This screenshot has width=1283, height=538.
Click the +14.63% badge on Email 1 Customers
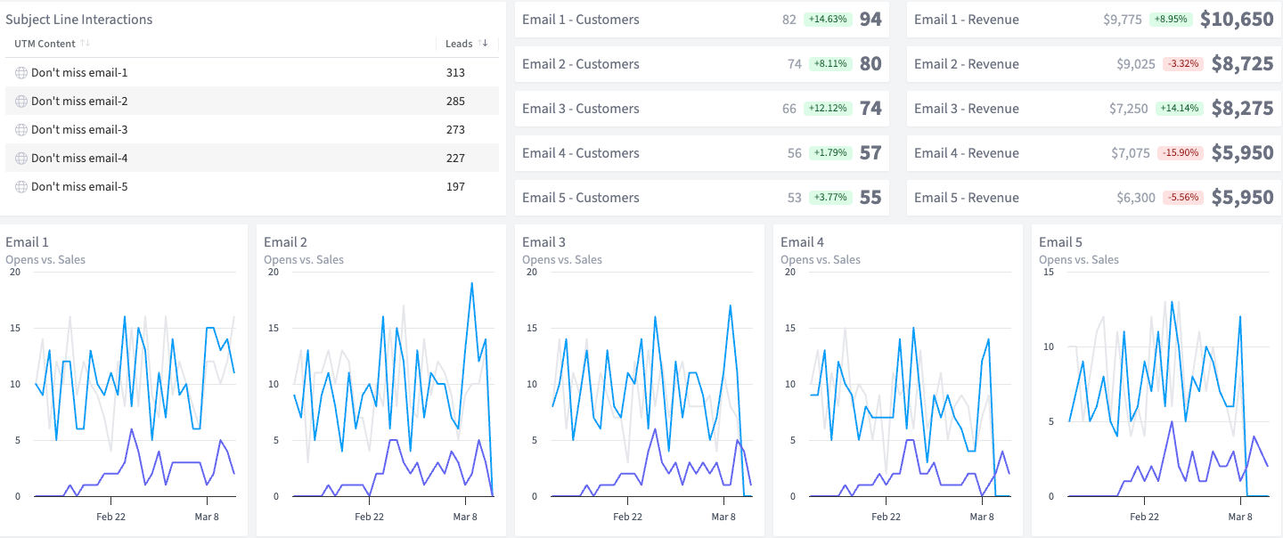828,20
